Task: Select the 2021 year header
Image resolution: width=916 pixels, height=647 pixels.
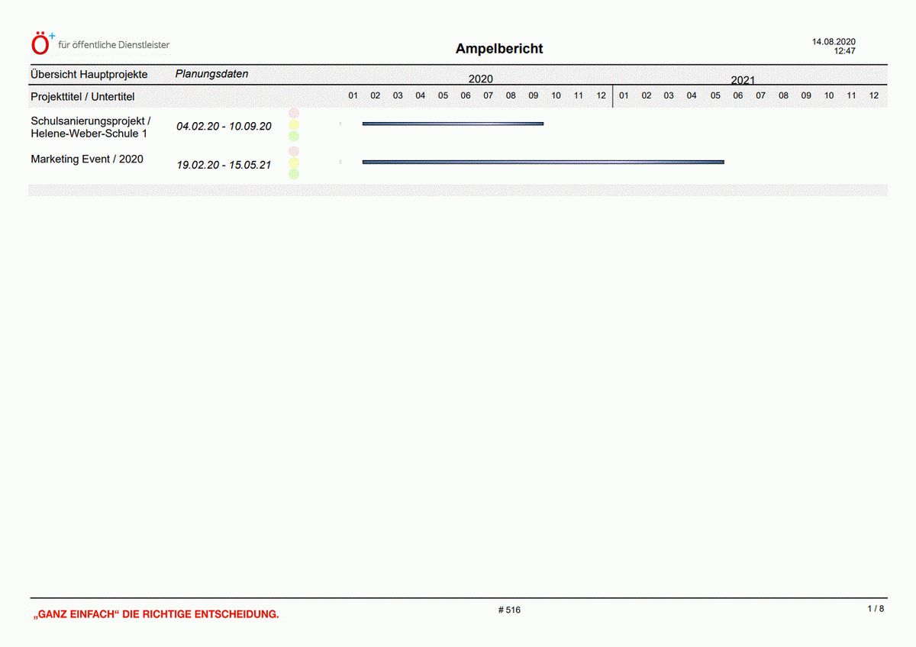Action: 743,80
